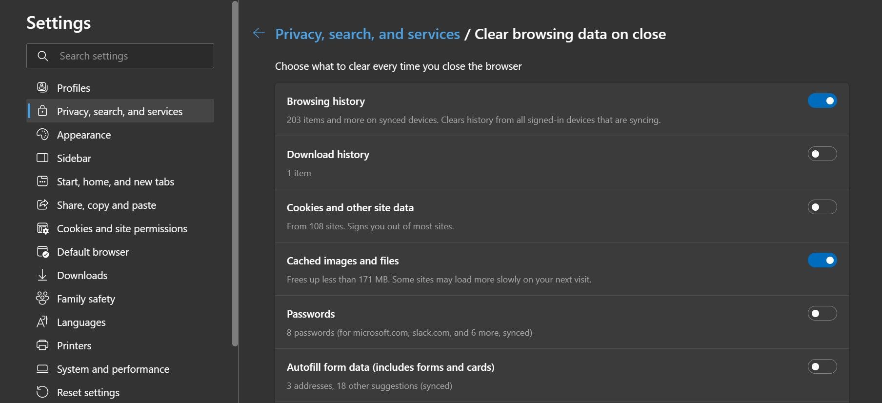Click the Sidebar settings icon
882x403 pixels.
click(43, 158)
